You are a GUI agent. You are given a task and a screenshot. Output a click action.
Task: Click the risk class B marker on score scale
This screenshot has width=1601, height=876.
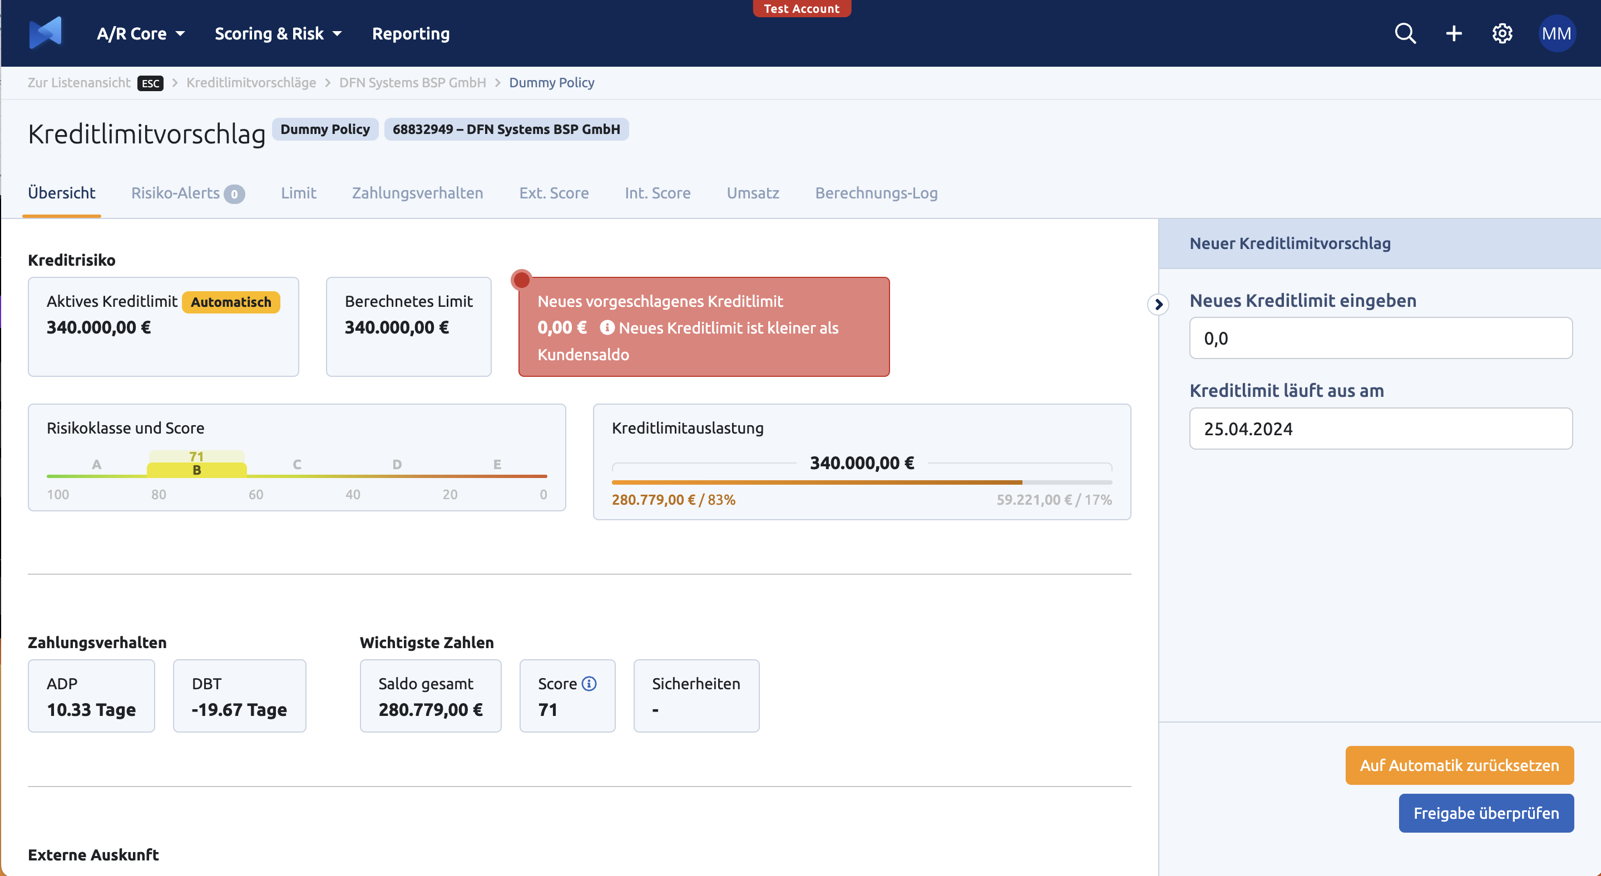(196, 469)
